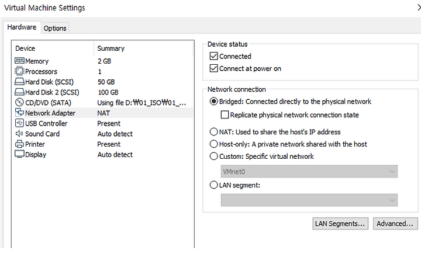
Task: Click the Advanced button
Action: [x=395, y=224]
